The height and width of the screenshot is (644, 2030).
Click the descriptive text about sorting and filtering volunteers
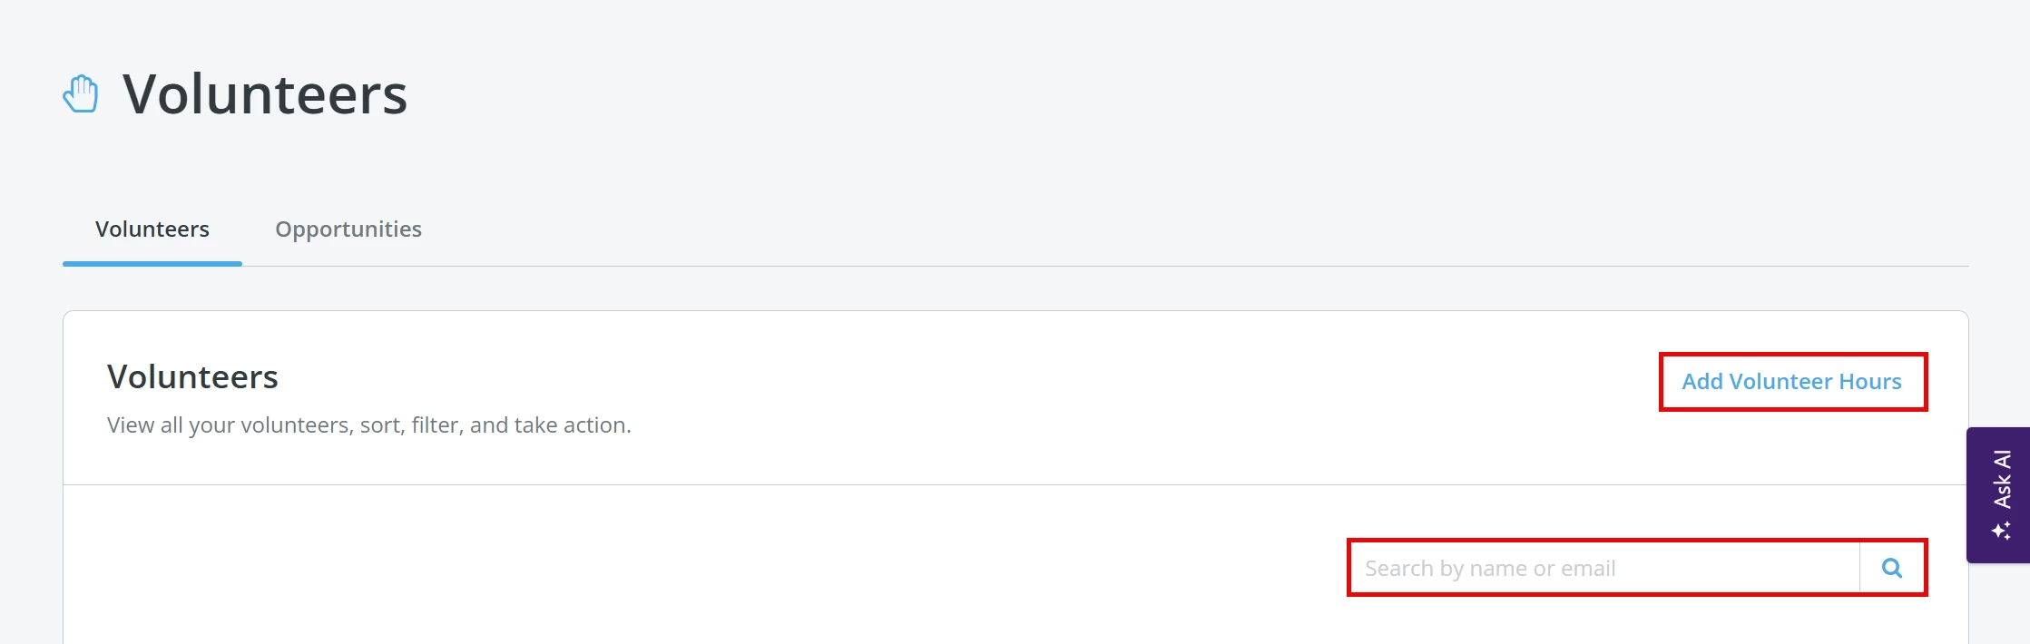pos(369,424)
